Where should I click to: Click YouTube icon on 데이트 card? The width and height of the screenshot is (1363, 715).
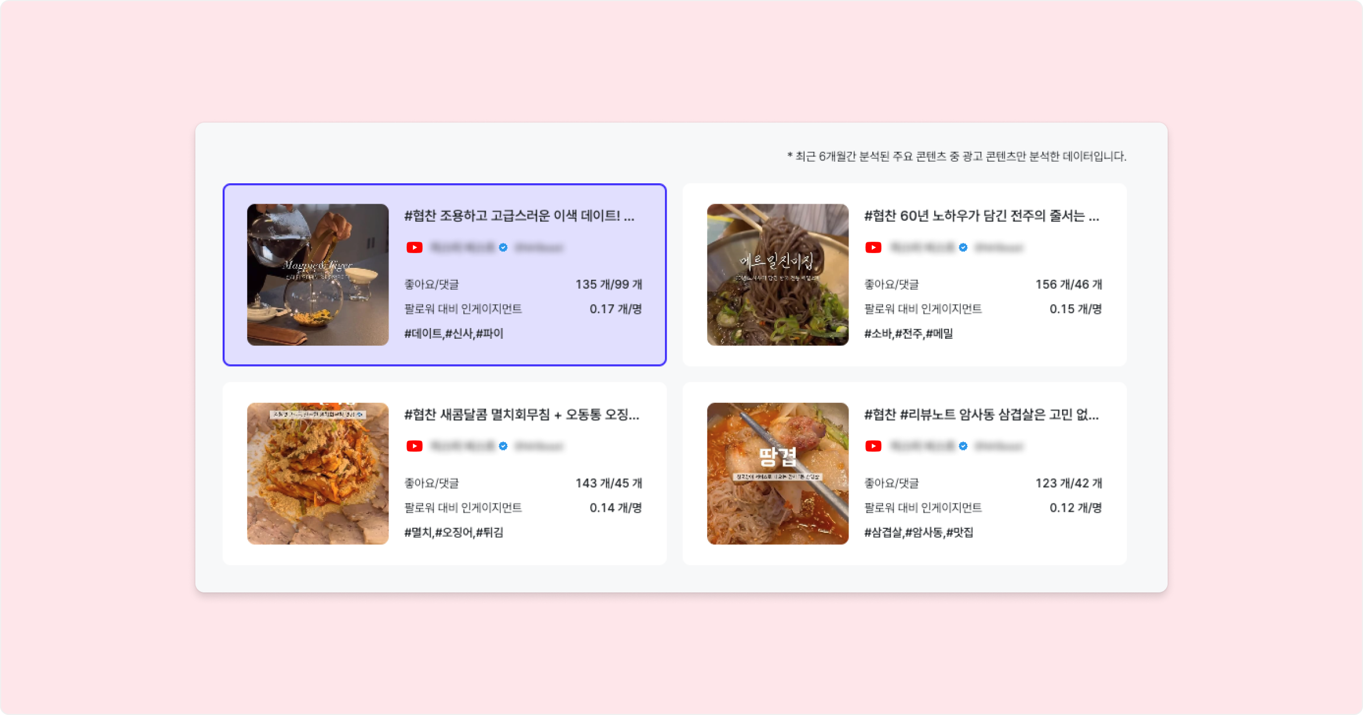[x=415, y=247]
